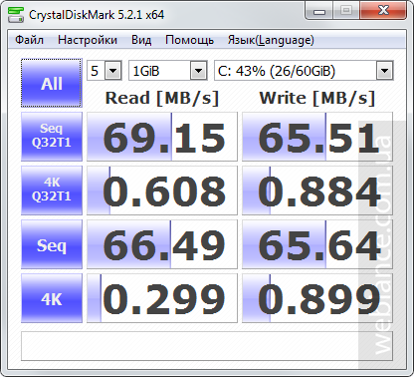Screen dimensions: 414x377
Task: Open the Файл menu
Action: (x=29, y=40)
